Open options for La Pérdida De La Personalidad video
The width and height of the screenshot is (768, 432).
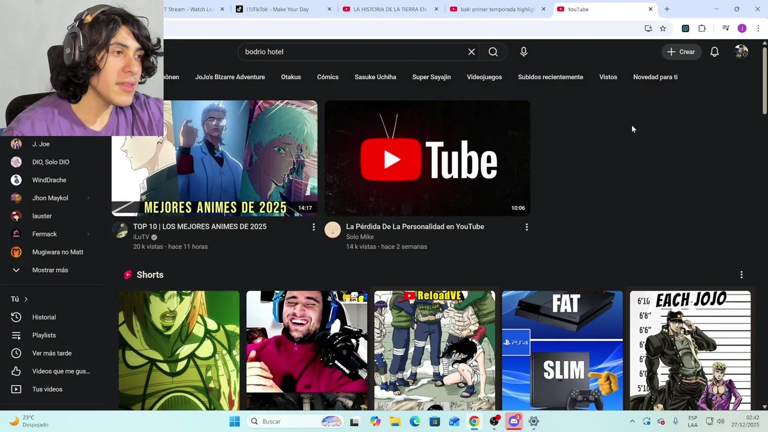click(x=527, y=227)
